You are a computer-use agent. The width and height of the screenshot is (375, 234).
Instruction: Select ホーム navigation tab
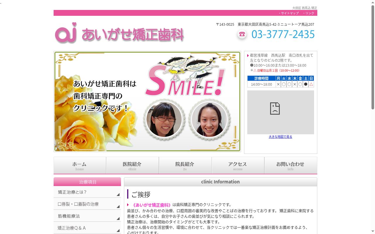coord(80,166)
